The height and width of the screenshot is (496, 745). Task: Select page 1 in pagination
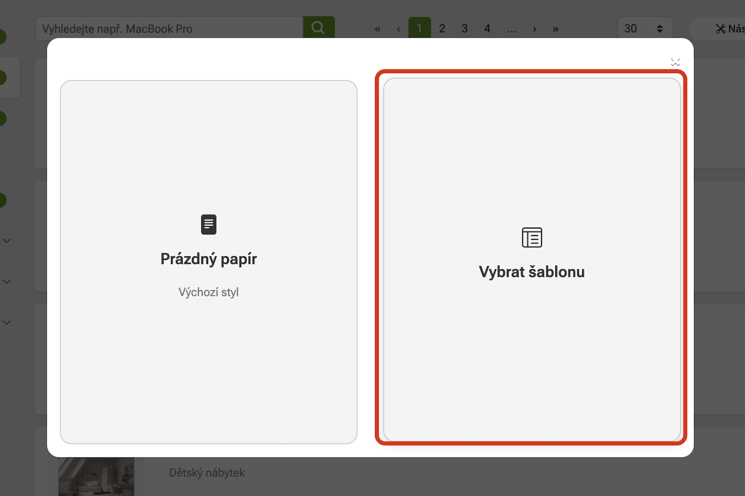click(x=419, y=28)
